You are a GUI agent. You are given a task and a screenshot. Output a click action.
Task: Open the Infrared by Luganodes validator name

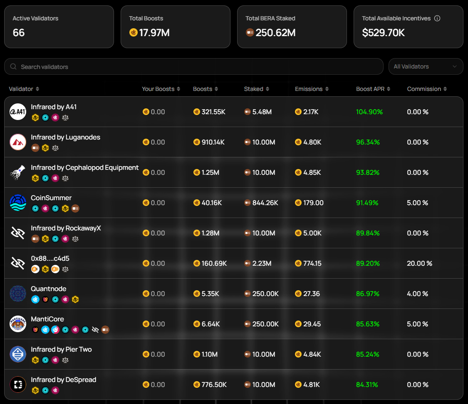(x=65, y=137)
